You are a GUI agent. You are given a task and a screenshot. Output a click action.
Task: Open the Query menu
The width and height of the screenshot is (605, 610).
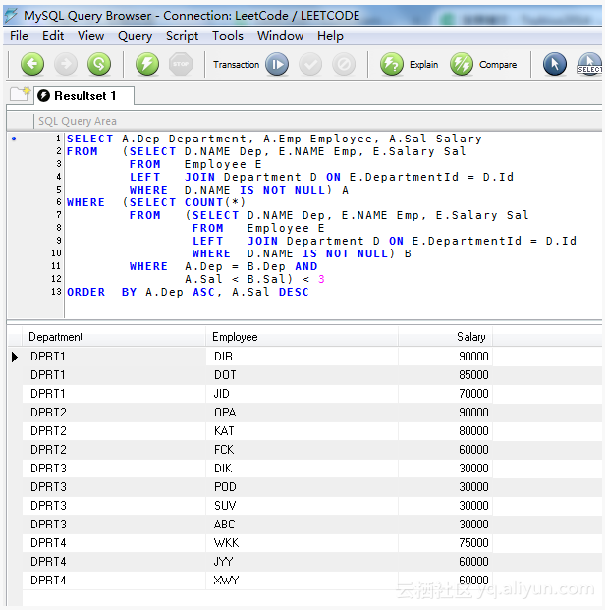pyautogui.click(x=135, y=36)
